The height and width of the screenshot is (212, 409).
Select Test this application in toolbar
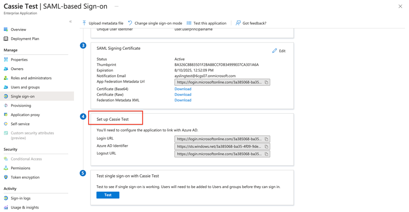[206, 23]
